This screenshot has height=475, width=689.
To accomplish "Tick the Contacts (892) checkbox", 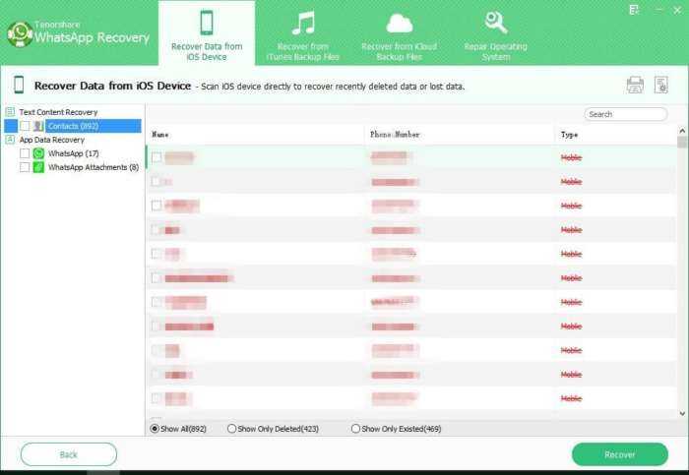I will [25, 126].
